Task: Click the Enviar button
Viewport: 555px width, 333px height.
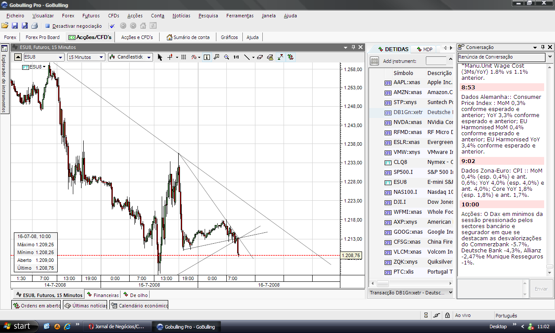Action: pos(541,288)
